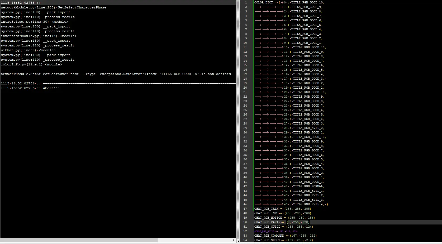Click line number 54 in the gutter

click(x=245, y=240)
